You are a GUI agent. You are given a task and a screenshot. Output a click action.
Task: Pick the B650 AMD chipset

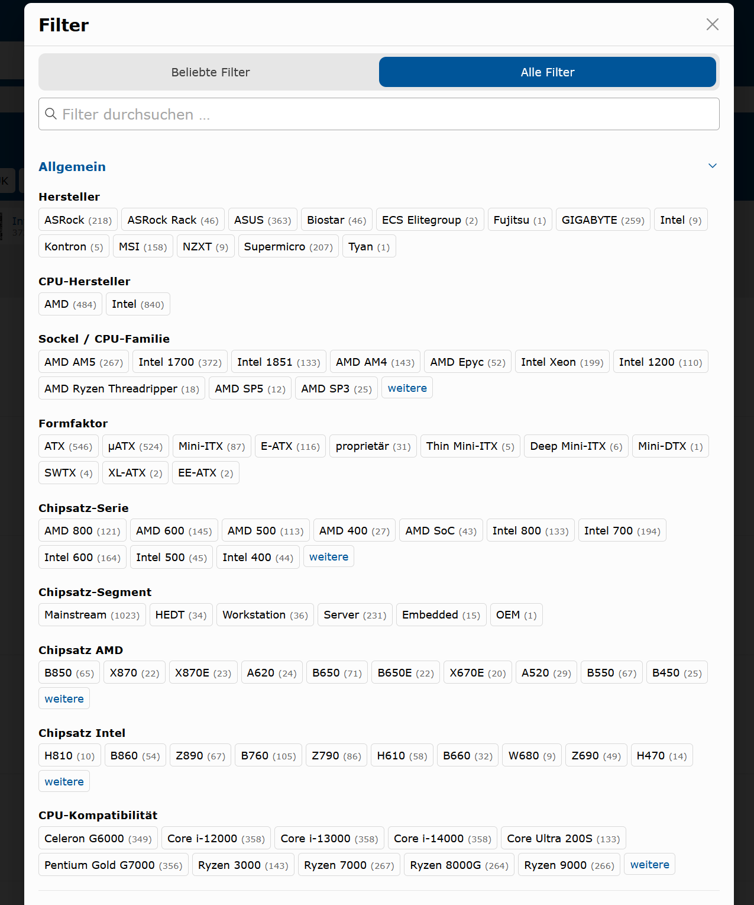pyautogui.click(x=337, y=672)
